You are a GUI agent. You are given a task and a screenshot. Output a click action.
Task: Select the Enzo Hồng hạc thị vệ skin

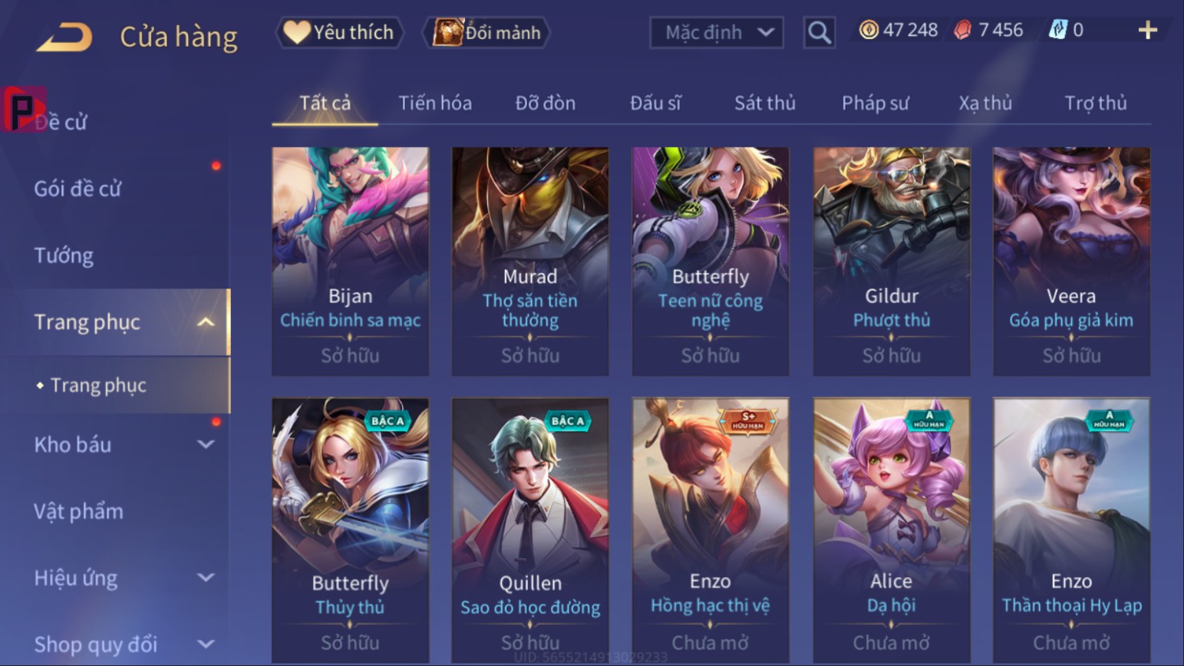click(x=710, y=529)
